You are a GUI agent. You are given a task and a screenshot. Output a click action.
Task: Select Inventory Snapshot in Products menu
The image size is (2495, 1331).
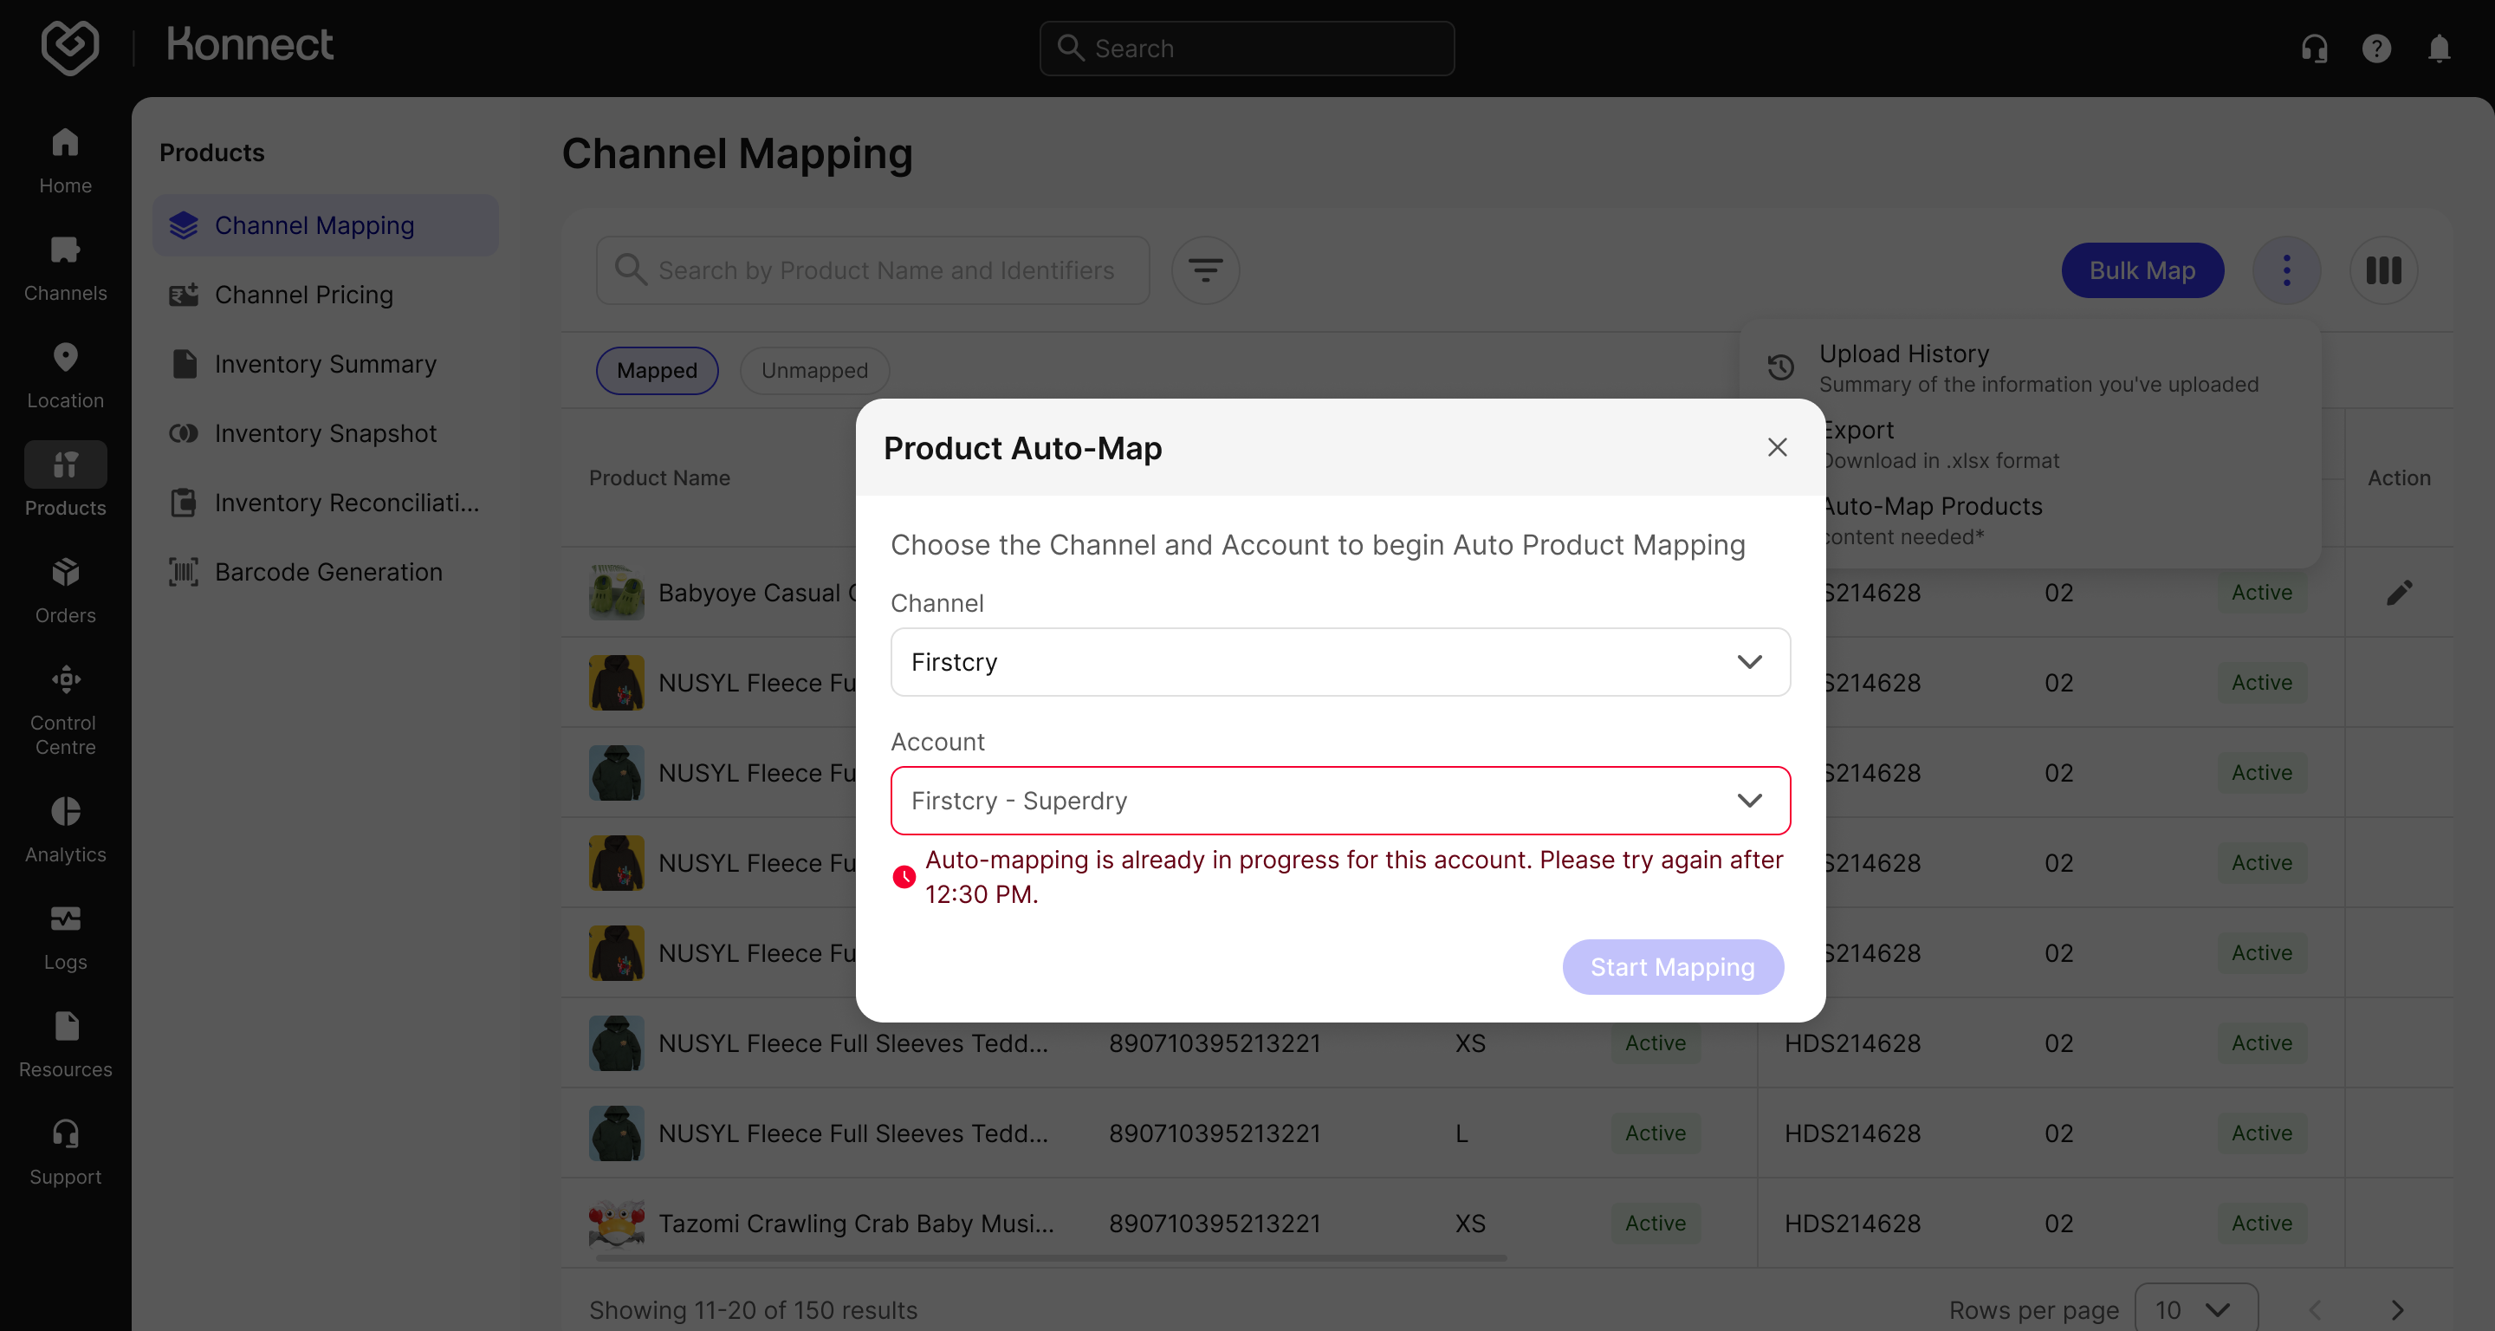[326, 433]
